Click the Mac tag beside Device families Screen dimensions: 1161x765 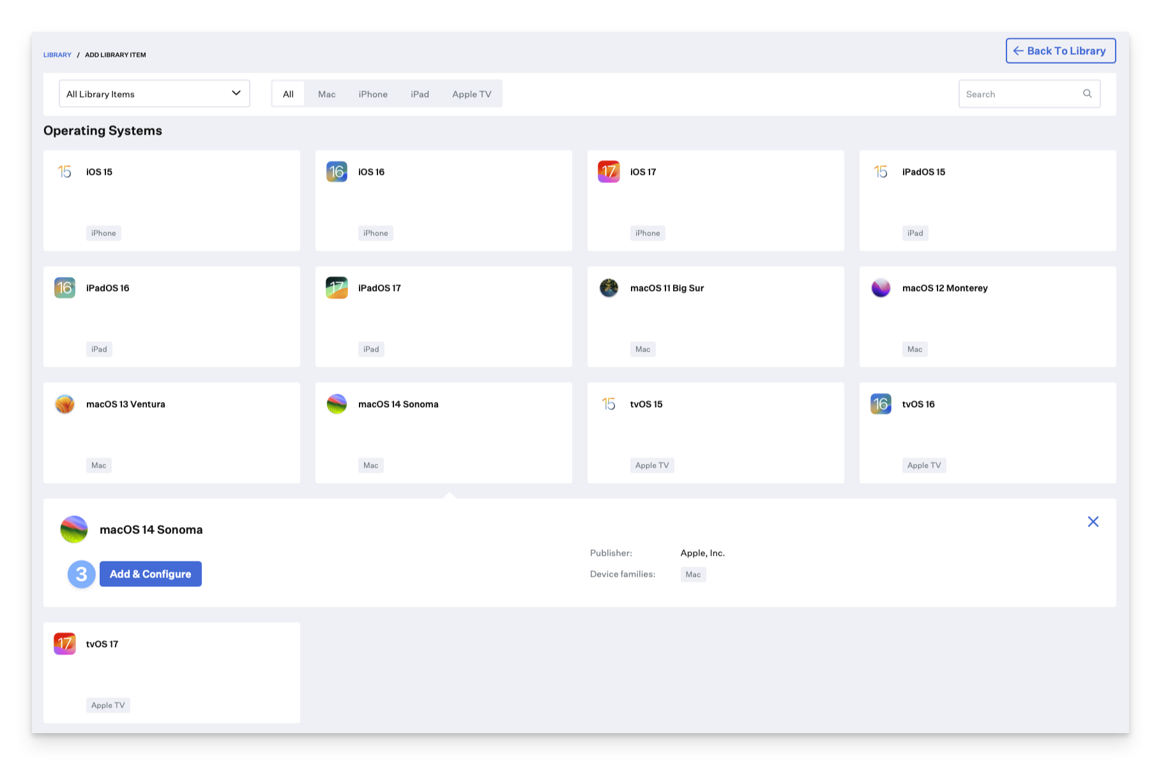pyautogui.click(x=693, y=574)
